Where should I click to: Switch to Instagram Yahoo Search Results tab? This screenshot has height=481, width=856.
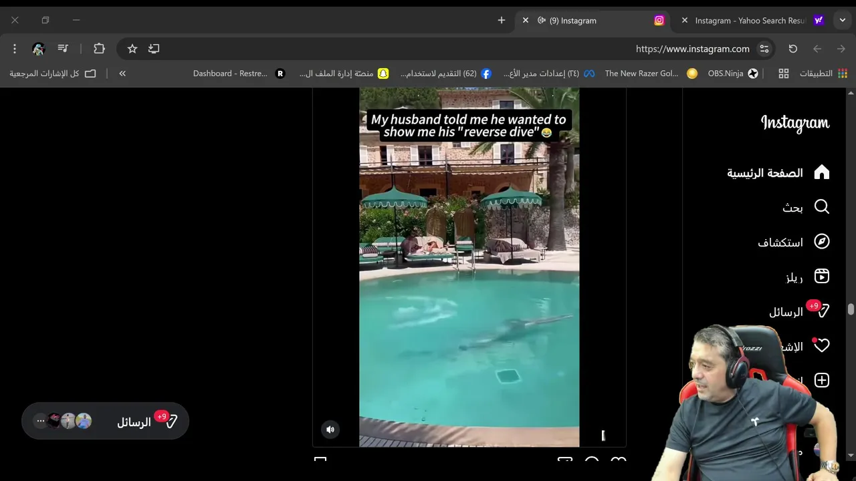tap(751, 21)
